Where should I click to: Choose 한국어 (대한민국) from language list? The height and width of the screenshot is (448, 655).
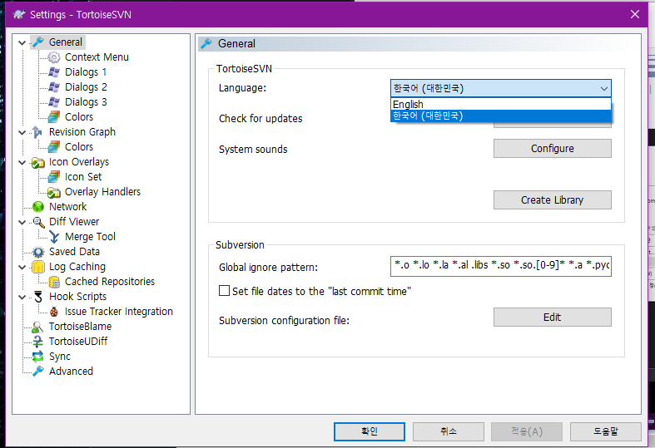pyautogui.click(x=501, y=116)
